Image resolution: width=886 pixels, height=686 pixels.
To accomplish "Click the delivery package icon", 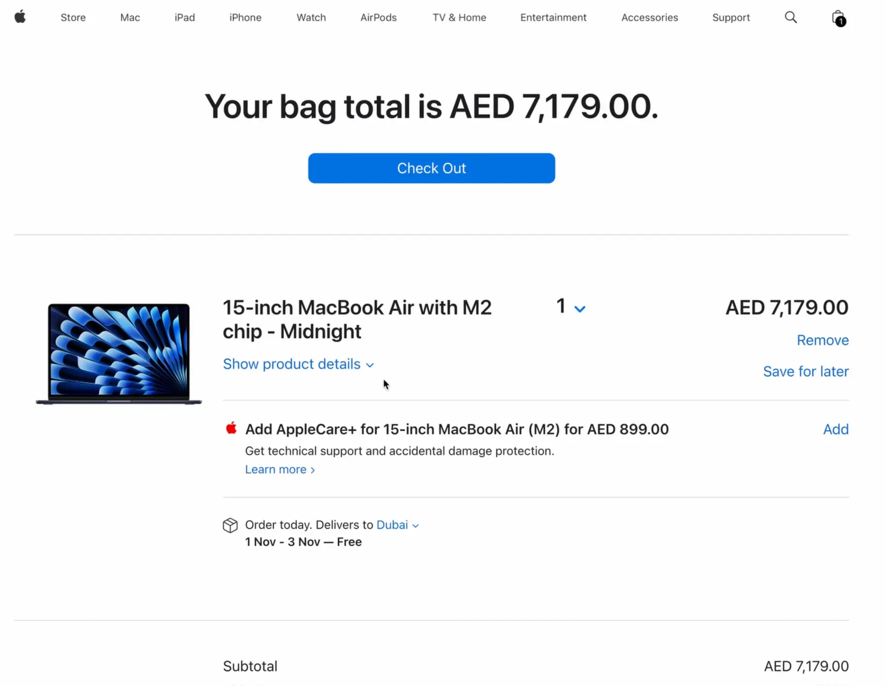I will click(x=230, y=525).
